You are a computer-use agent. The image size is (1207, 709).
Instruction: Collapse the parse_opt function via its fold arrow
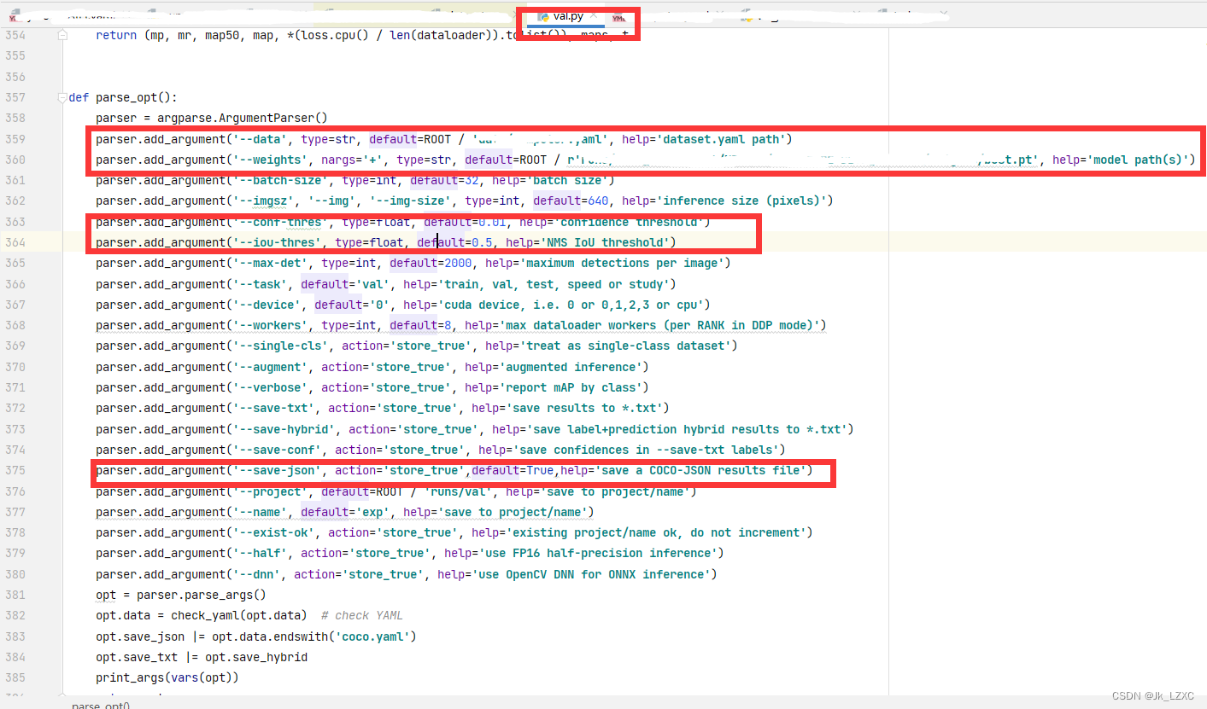pos(62,97)
